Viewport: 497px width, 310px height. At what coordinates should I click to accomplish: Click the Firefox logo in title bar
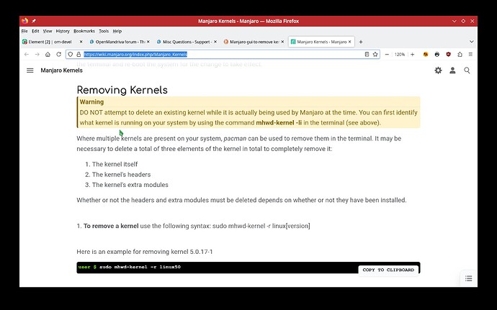click(24, 21)
